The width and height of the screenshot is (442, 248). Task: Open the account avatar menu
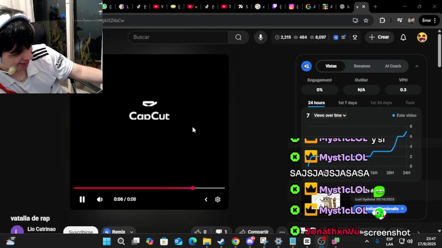[422, 37]
